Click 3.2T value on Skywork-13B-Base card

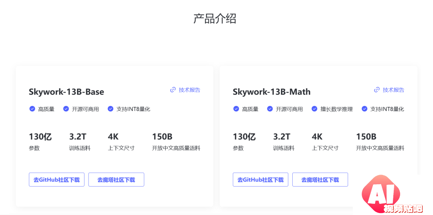(78, 136)
